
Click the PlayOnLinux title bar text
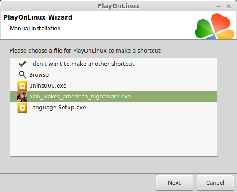coord(118,6)
